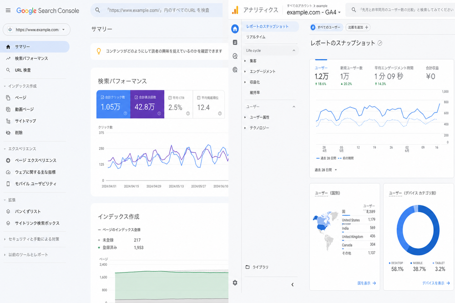Screen dimensions: 455x303
Task: Open Analytics admin settings gear
Action: [x=235, y=283]
